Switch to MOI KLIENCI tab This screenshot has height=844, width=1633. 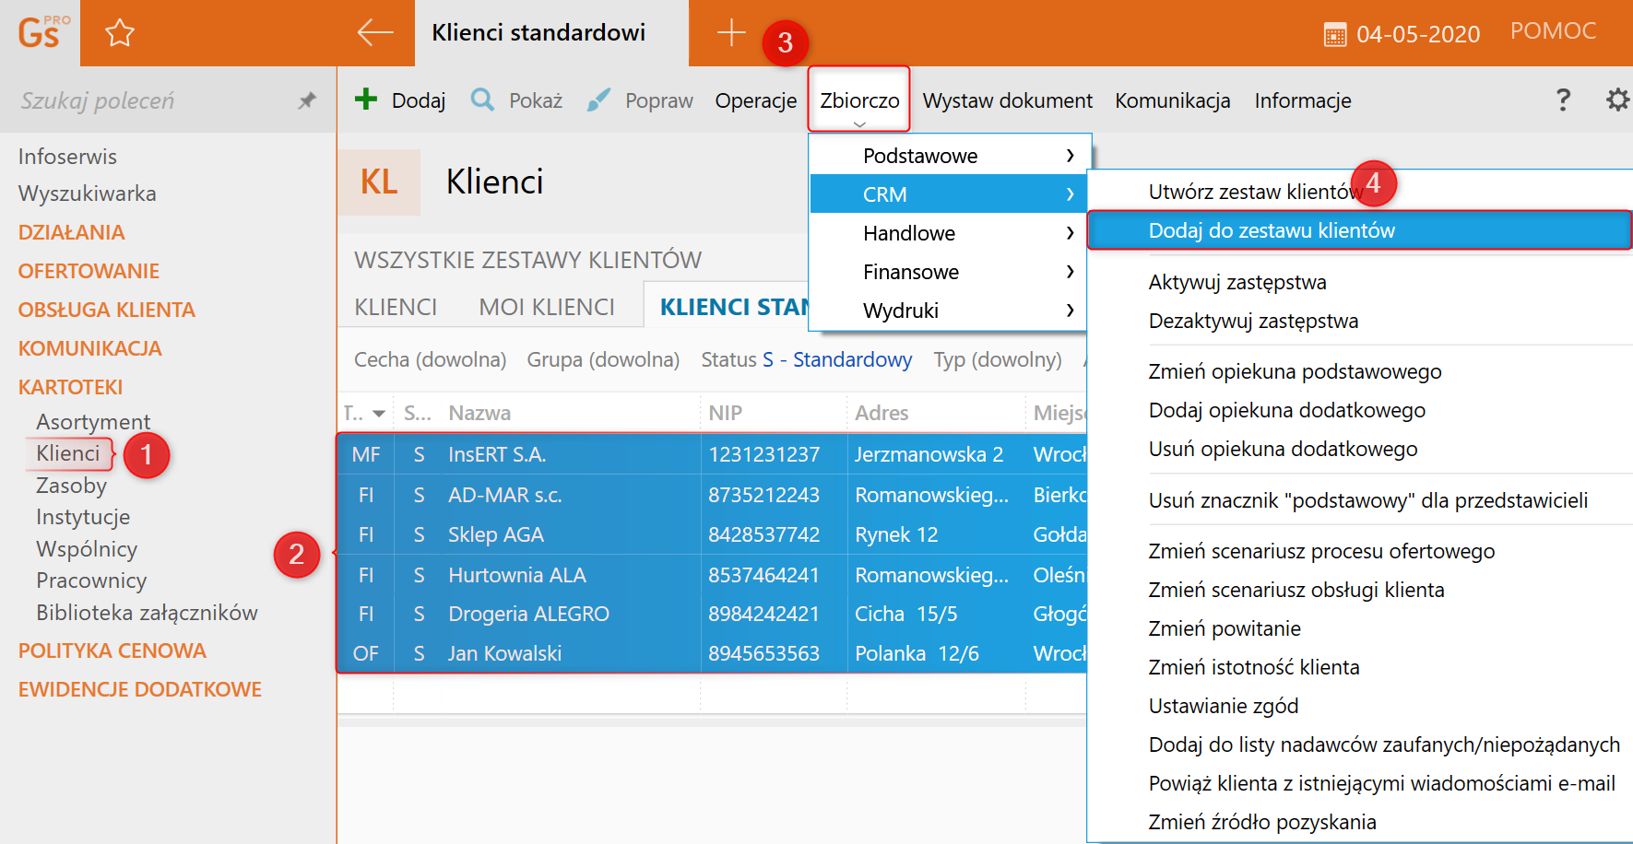(547, 307)
